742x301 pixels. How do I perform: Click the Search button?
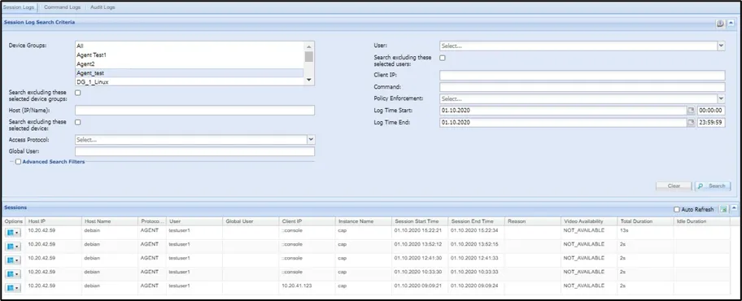coord(713,186)
